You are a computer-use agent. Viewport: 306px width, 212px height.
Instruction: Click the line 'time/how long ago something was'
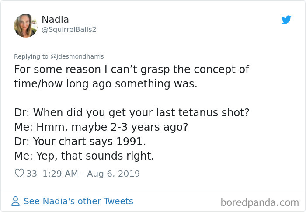(x=105, y=83)
